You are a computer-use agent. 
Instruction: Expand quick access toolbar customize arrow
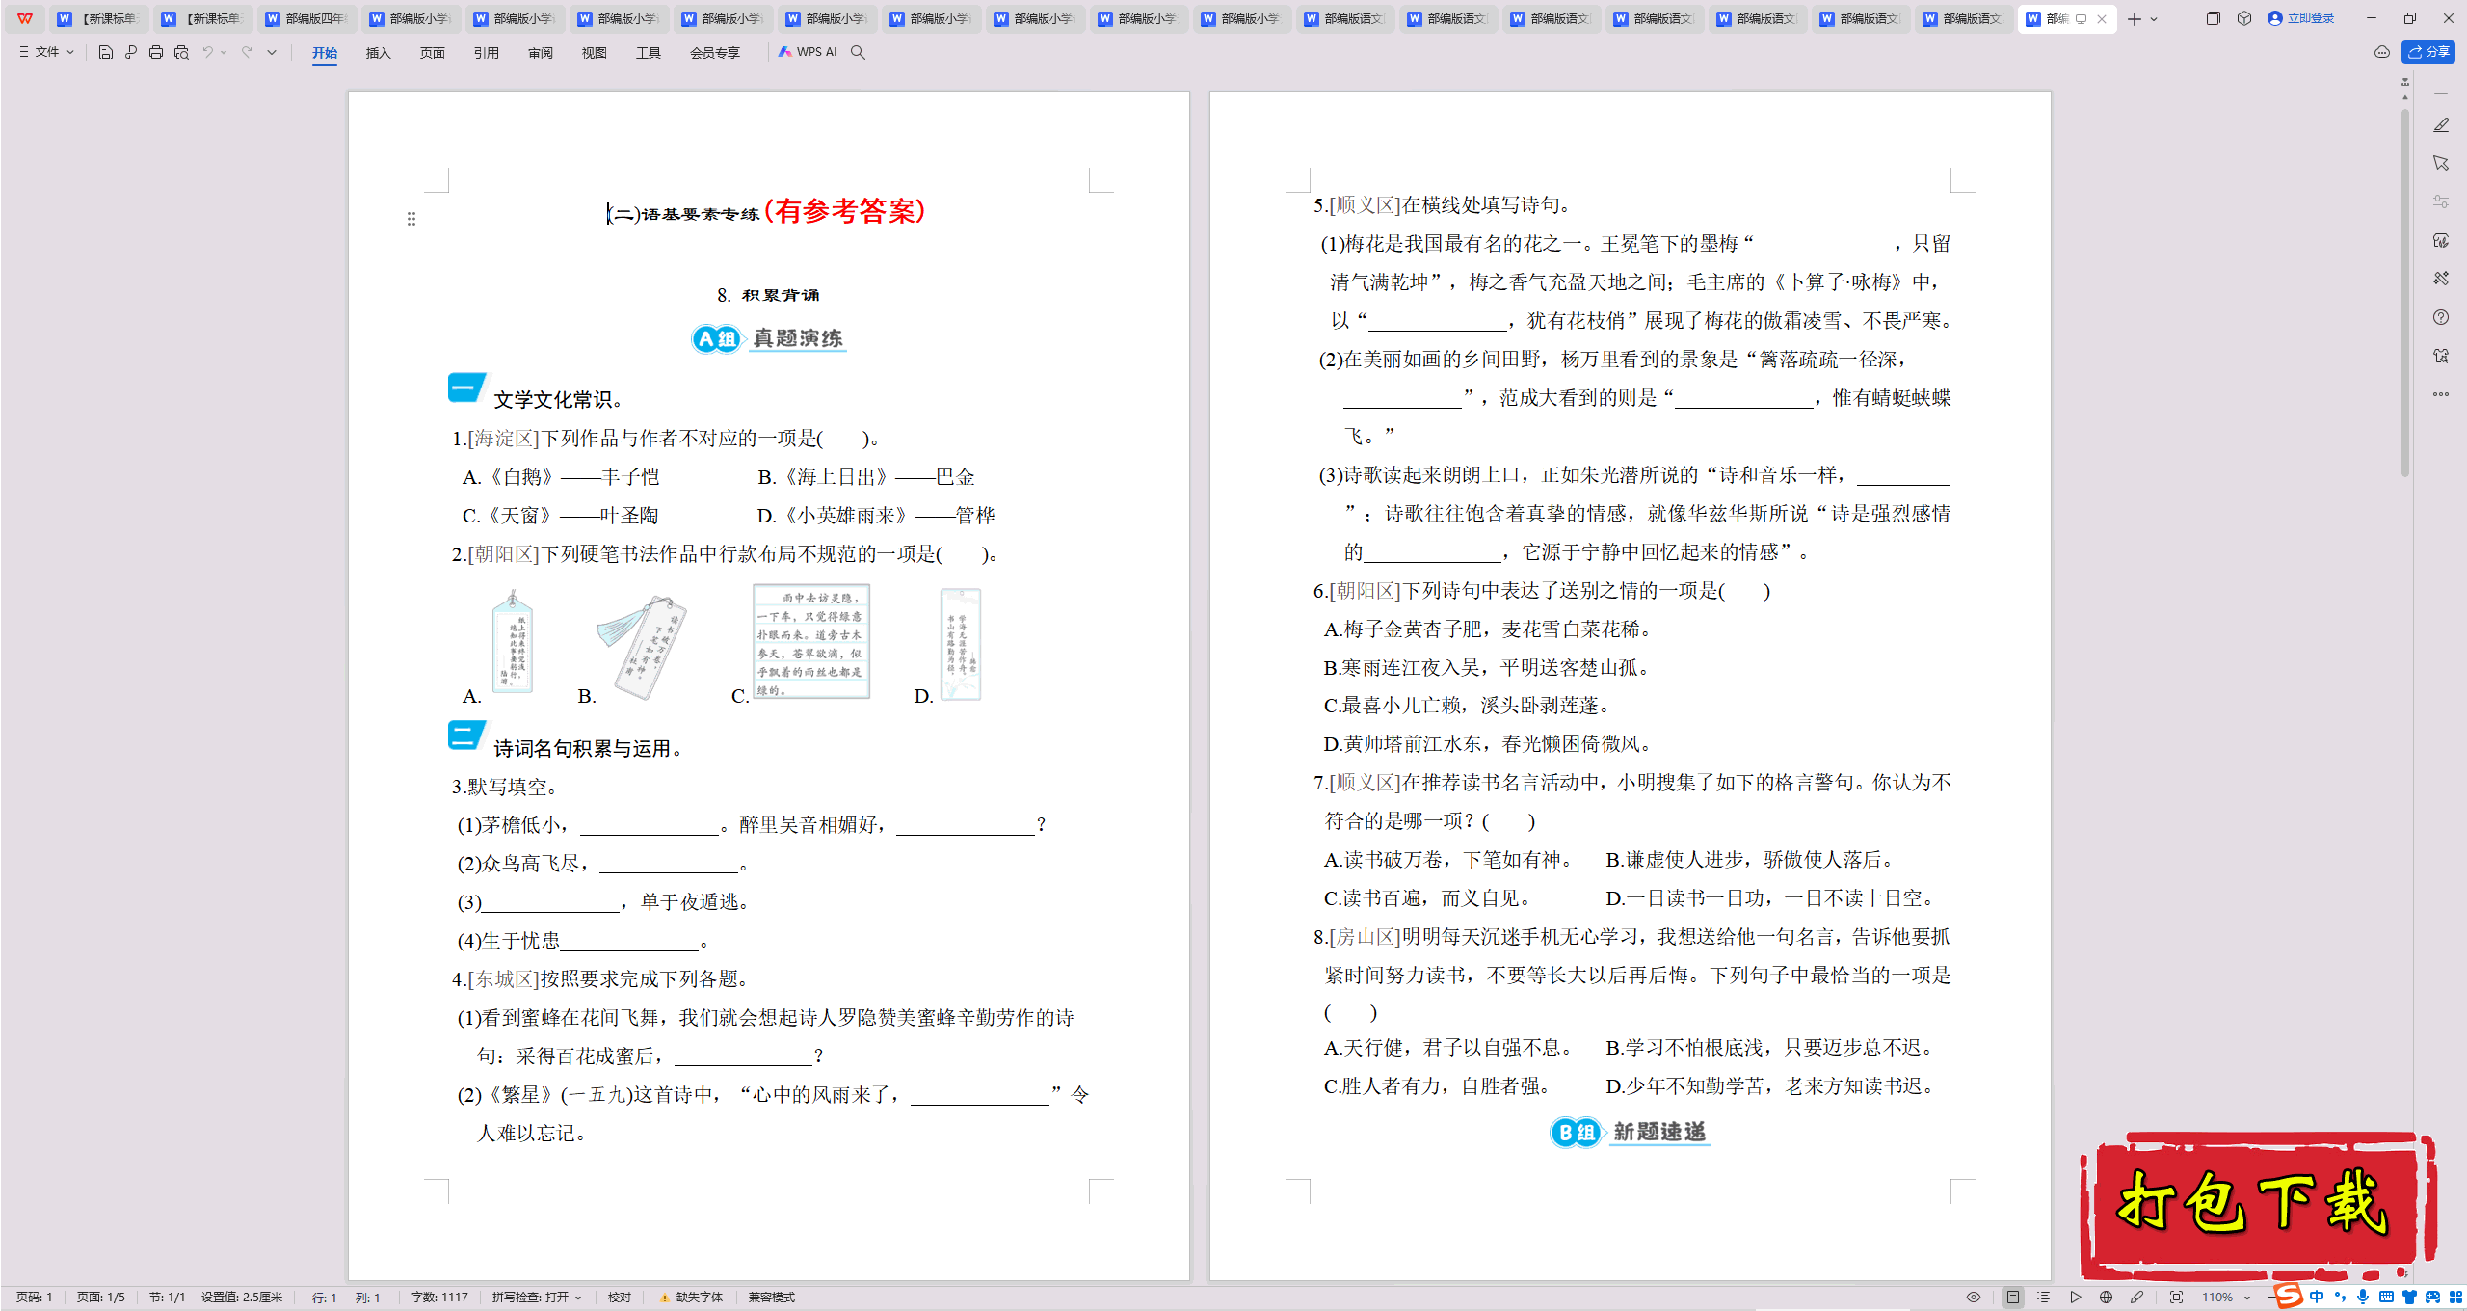(x=272, y=52)
